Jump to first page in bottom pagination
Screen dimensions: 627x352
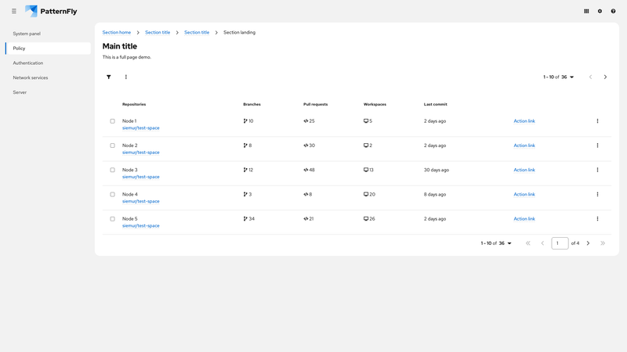point(527,243)
